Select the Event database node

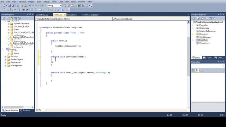click(16, 30)
